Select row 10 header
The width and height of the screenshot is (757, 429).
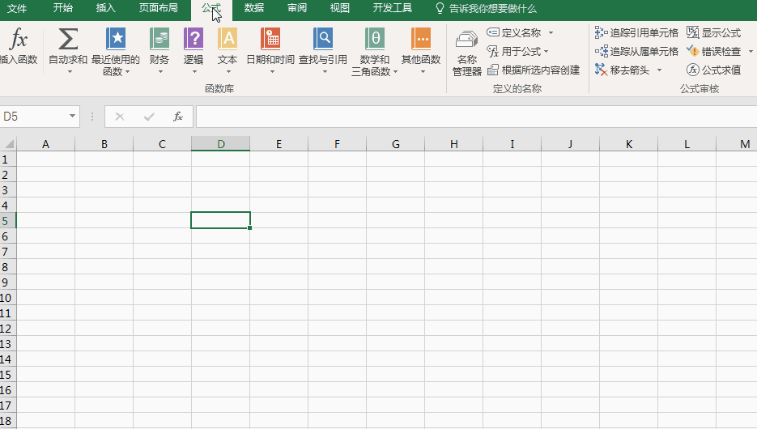[8, 298]
